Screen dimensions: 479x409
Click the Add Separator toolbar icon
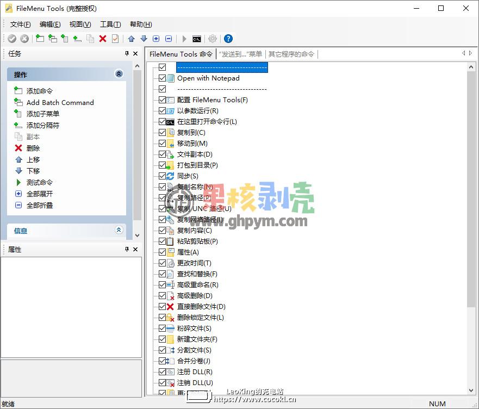point(77,39)
